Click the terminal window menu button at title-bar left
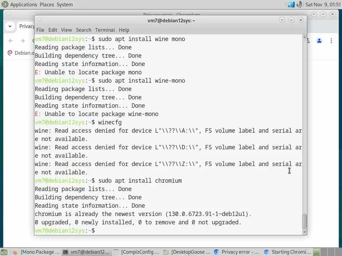The width and height of the screenshot is (342, 256). (39, 20)
